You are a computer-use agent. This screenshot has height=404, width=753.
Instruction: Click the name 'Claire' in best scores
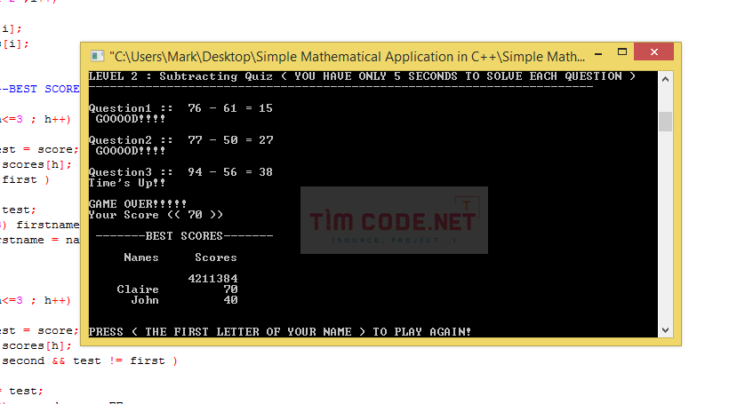tap(138, 289)
